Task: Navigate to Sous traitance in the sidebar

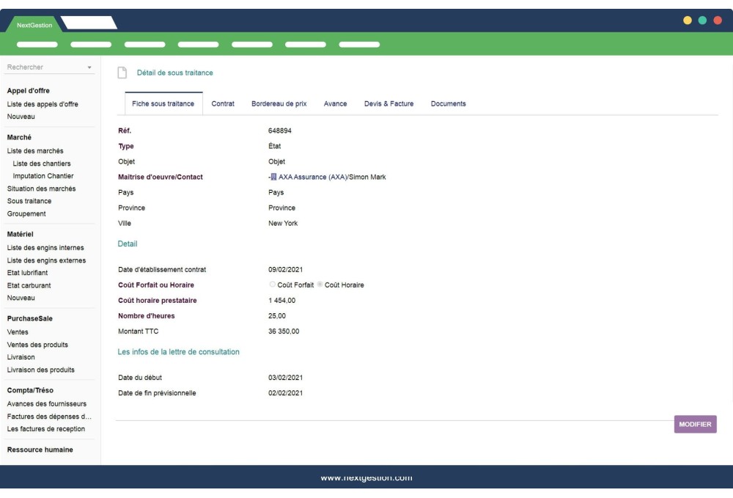Action: coord(29,202)
